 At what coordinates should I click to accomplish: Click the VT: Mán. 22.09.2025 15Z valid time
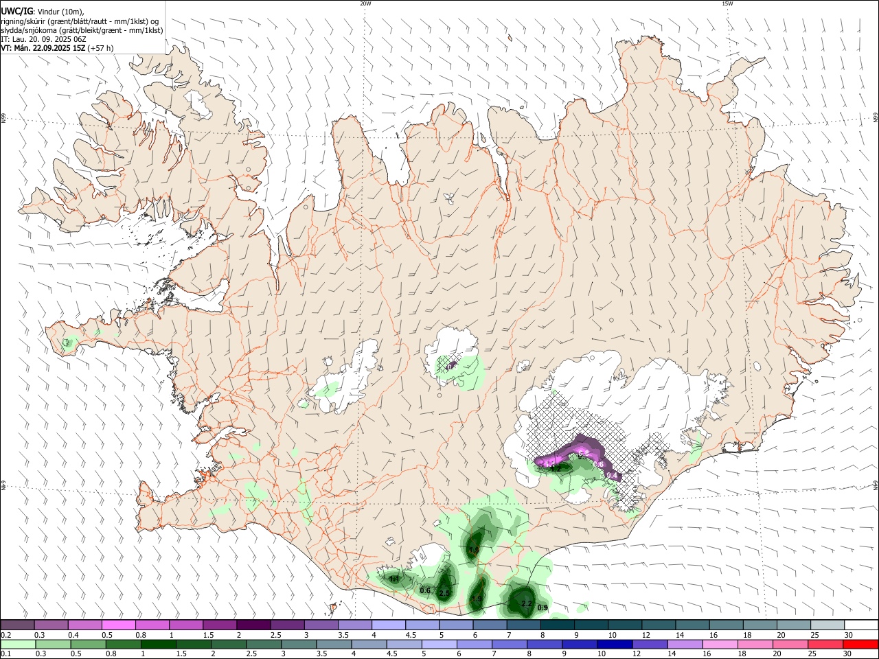[x=43, y=48]
